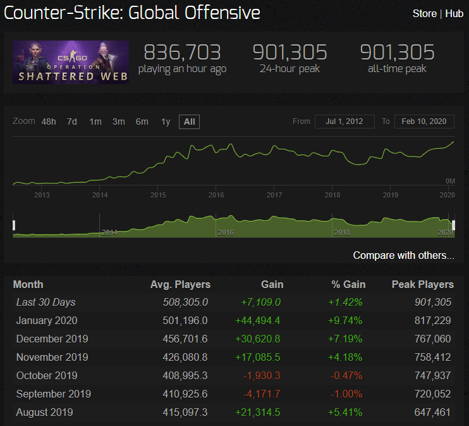Open the Hub link
469x426 pixels.
[454, 13]
